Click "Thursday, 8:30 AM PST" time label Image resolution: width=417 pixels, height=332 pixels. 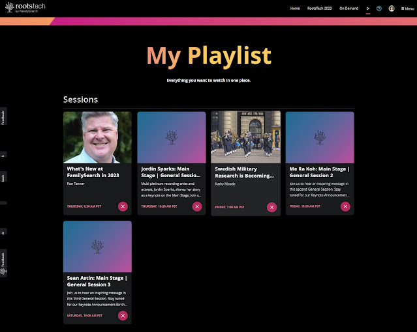pyautogui.click(x=84, y=206)
